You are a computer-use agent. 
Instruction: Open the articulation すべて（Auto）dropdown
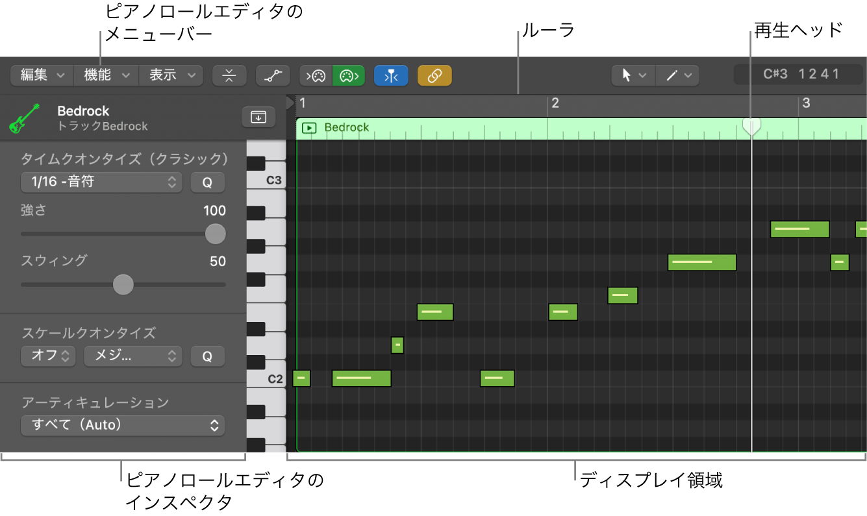tap(123, 425)
